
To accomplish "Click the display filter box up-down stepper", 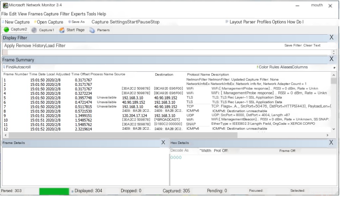I will [334, 52].
